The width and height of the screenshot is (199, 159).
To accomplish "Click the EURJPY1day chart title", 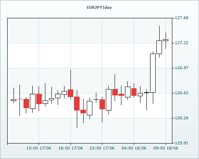I will point(99,8).
